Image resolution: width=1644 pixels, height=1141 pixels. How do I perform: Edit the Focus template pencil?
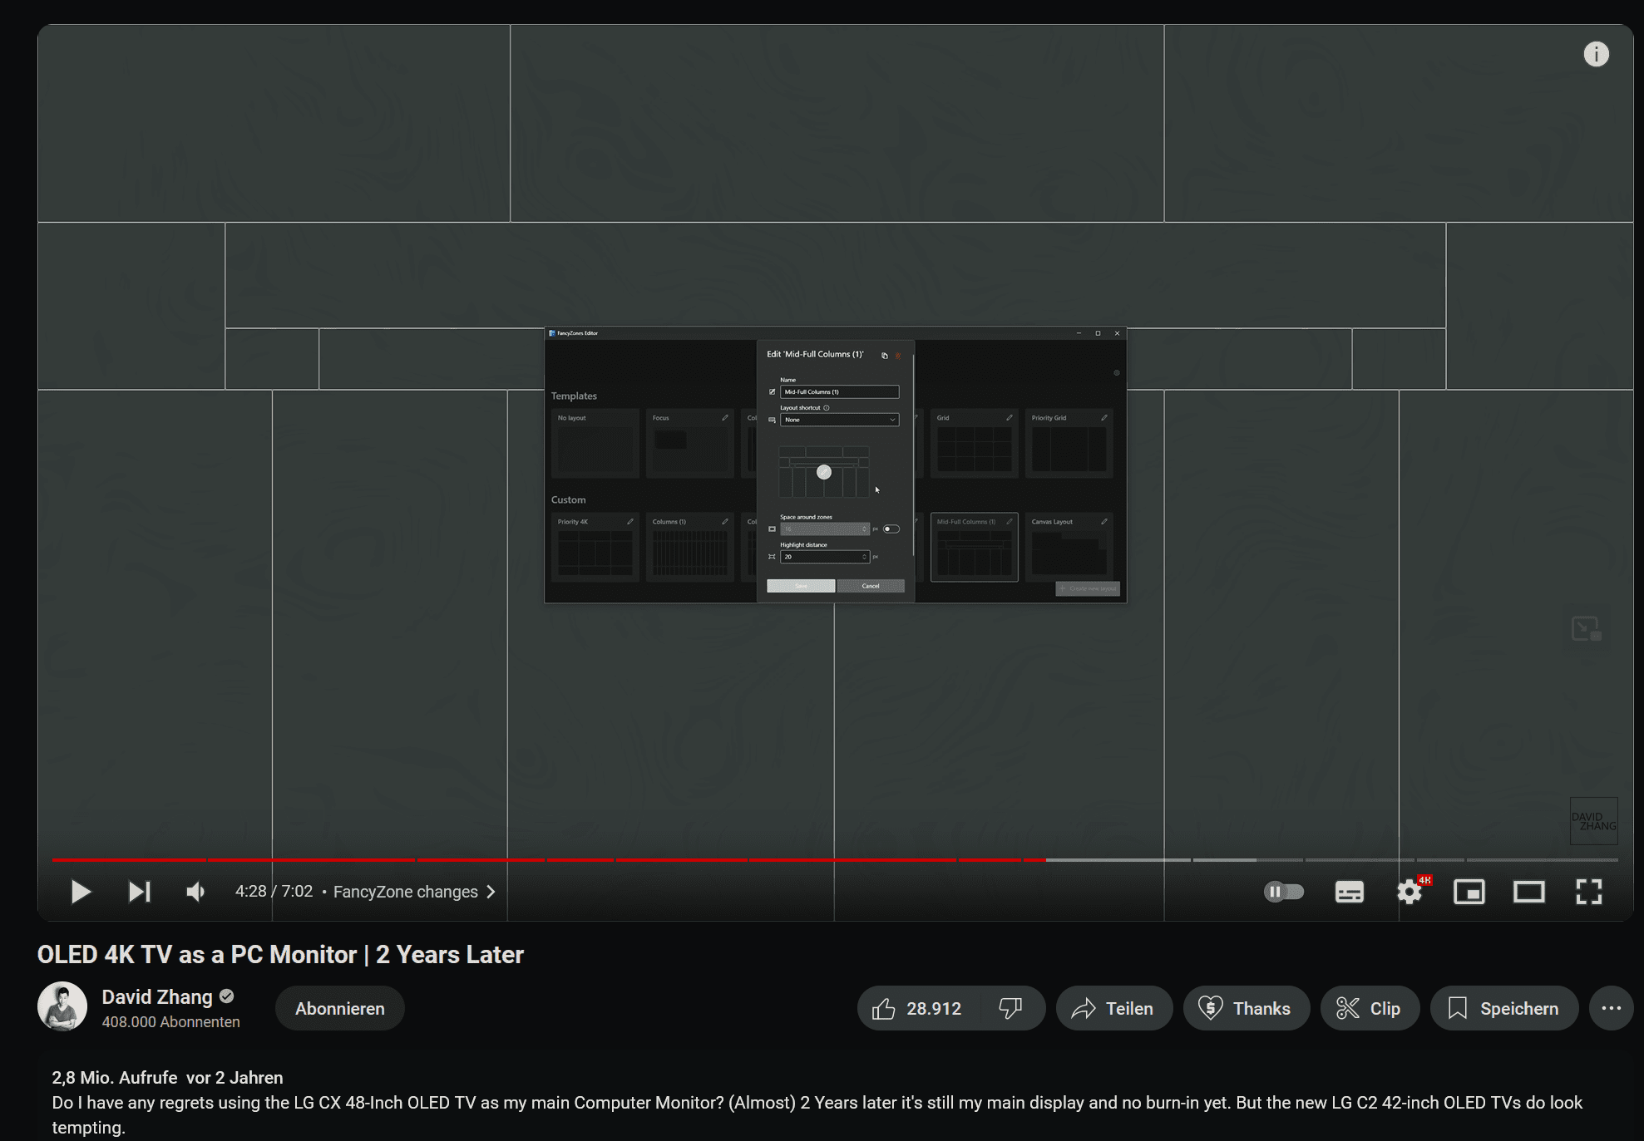tap(725, 418)
